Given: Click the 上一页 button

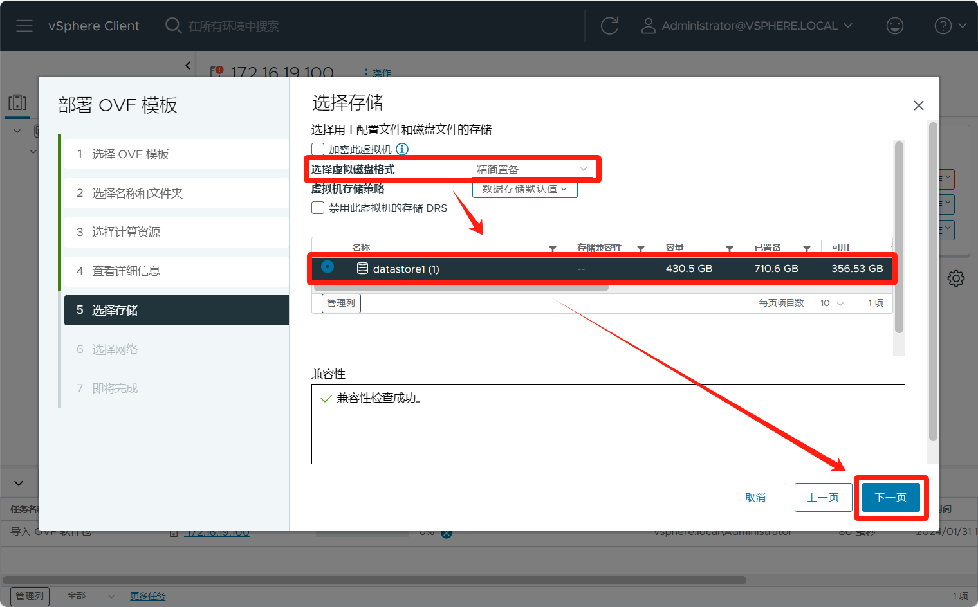Looking at the screenshot, I should (x=823, y=497).
